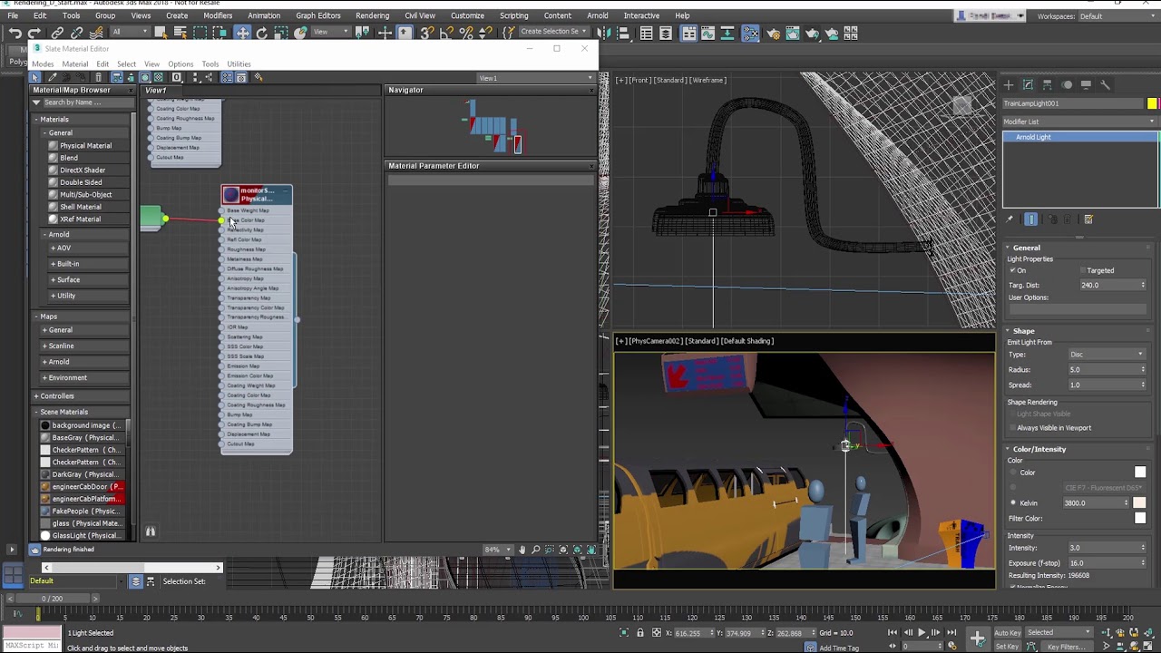1161x653 pixels.
Task: Open the Rendered Frame Window icon
Action: tap(792, 34)
